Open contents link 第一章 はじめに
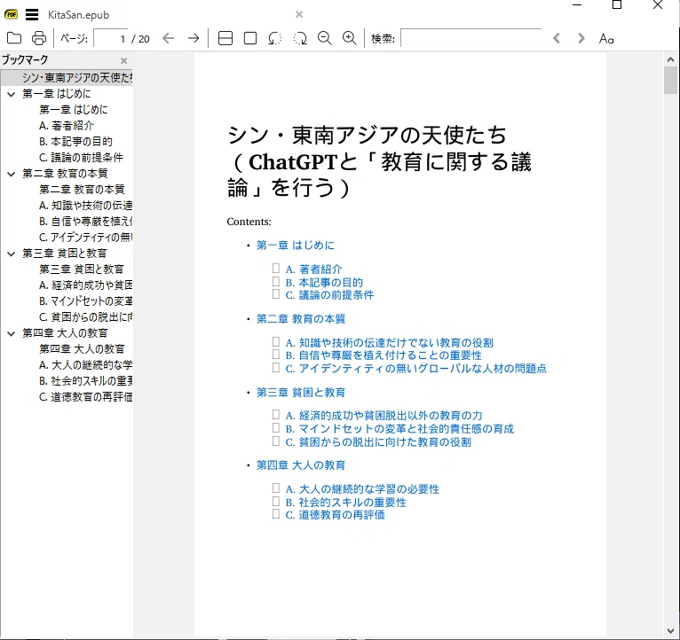This screenshot has height=640, width=680. 296,246
